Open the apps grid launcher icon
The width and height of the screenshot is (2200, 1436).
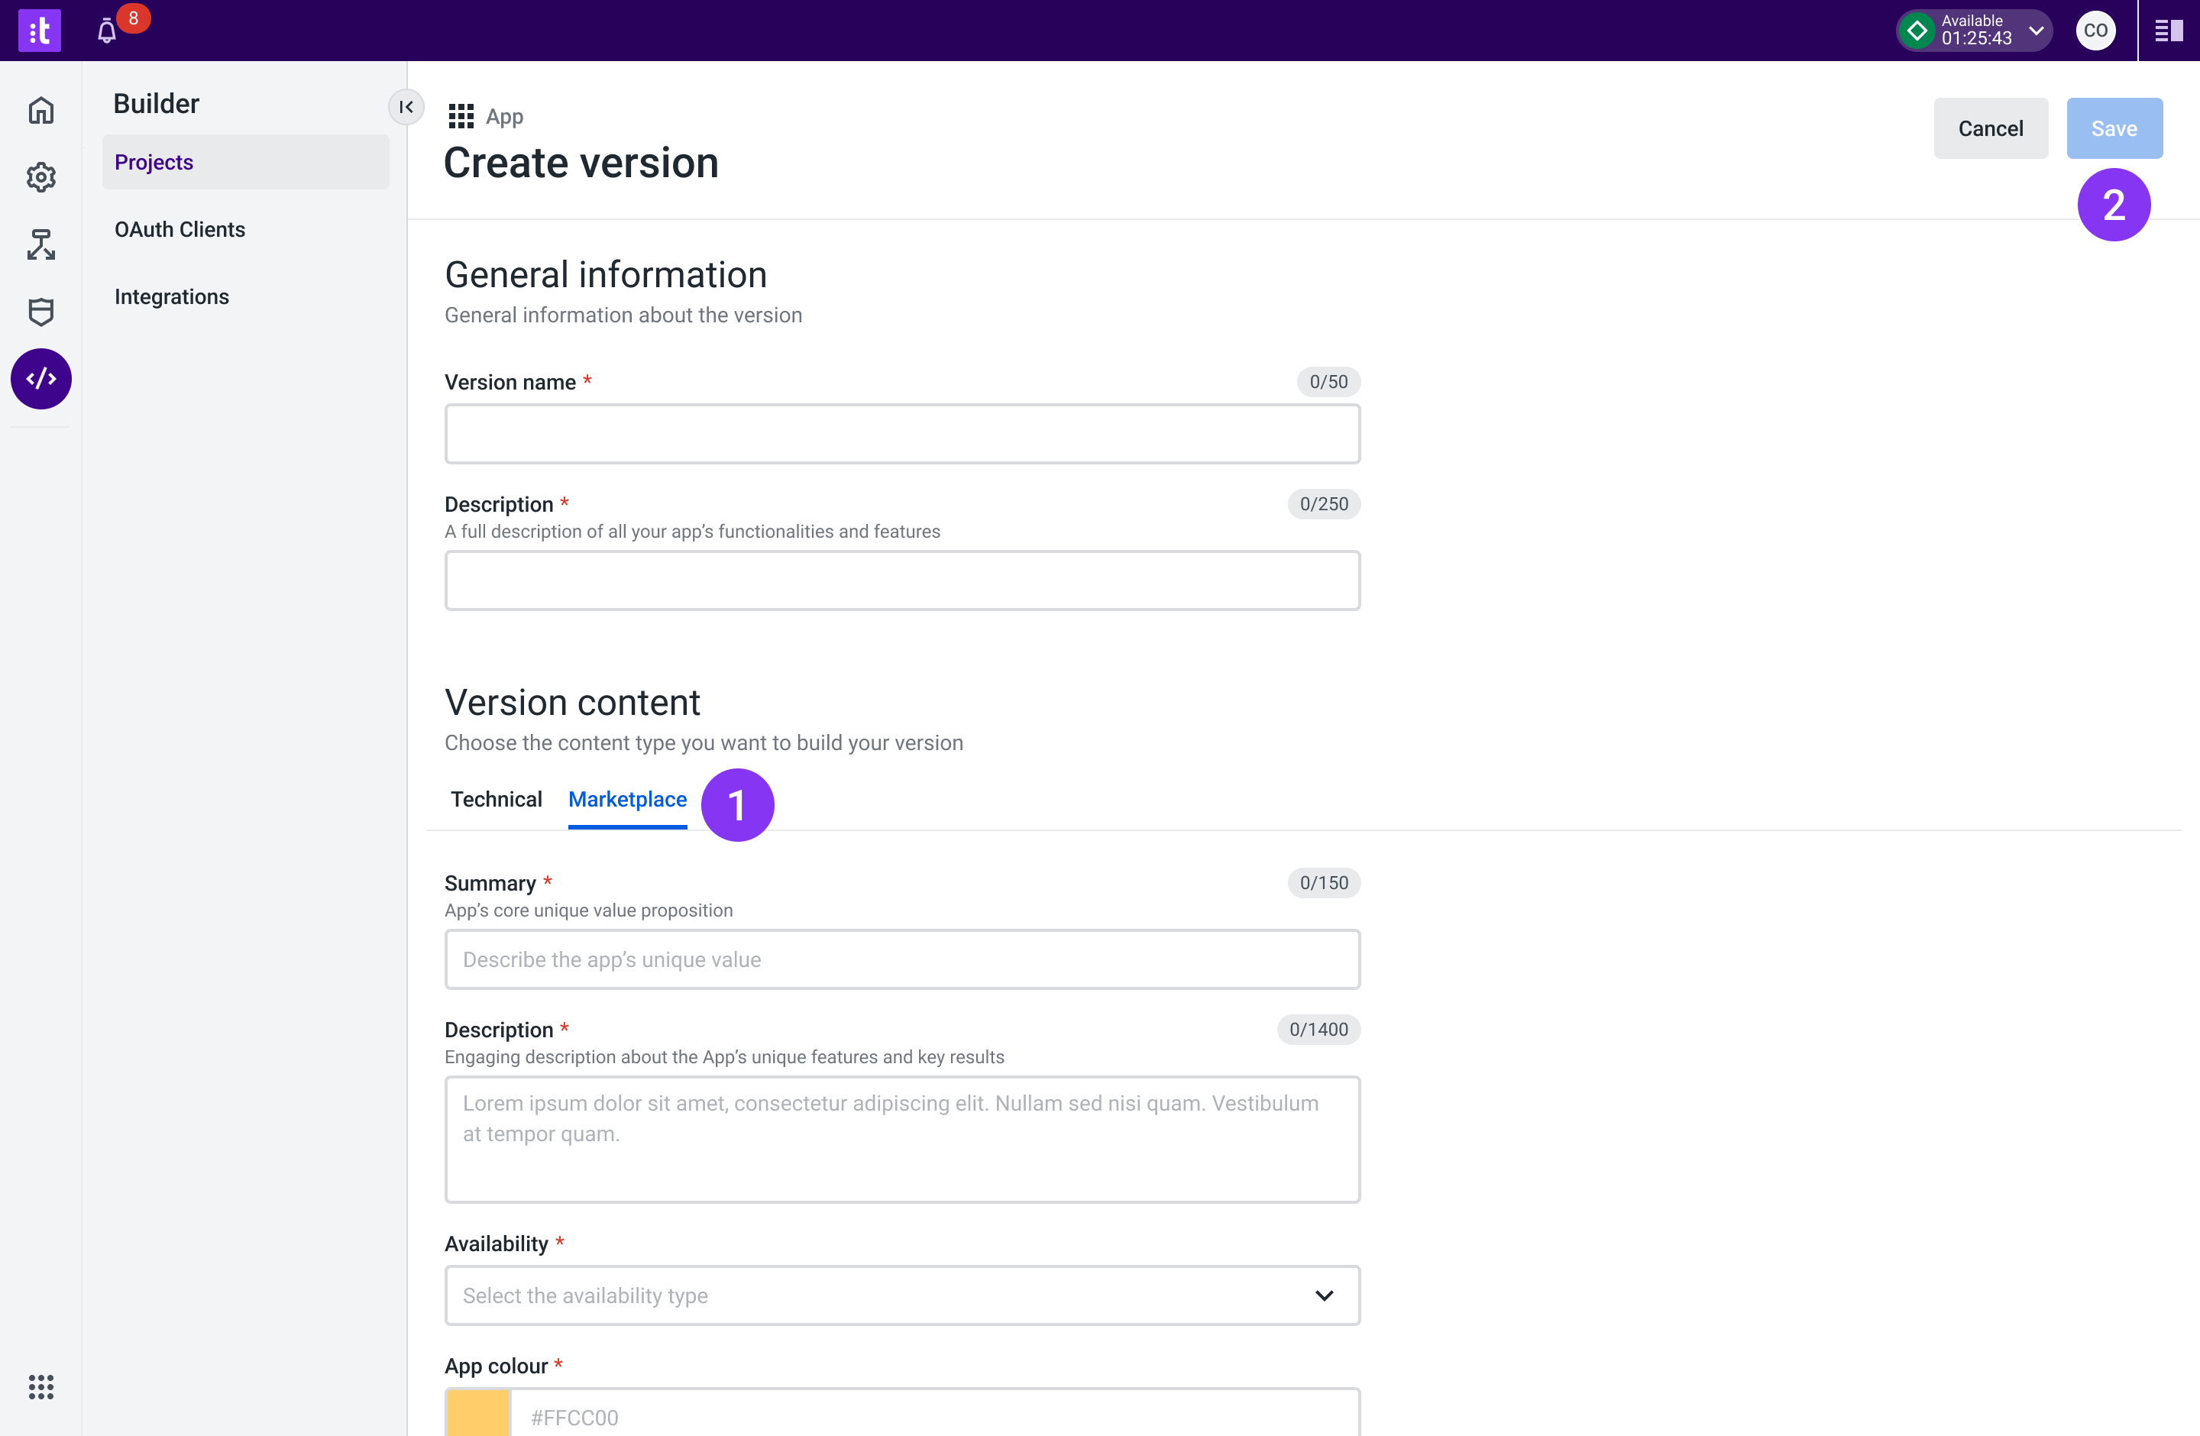point(40,1386)
